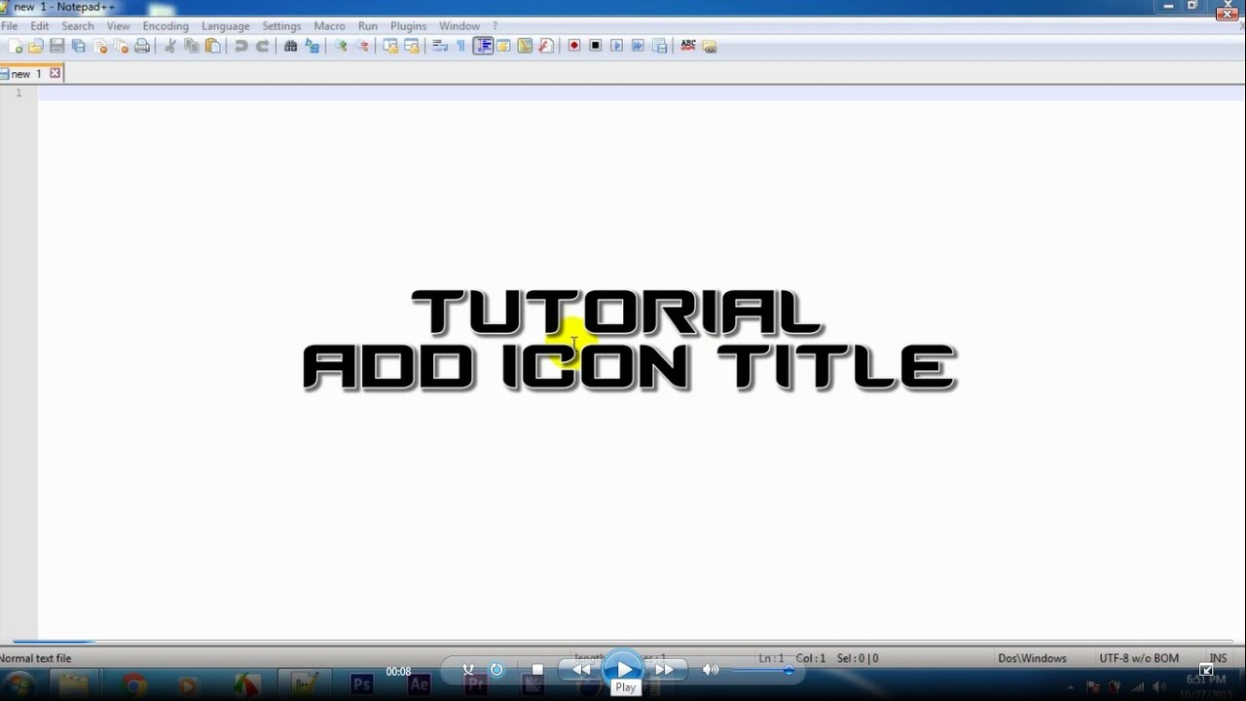Open the Settings menu

pos(282,26)
